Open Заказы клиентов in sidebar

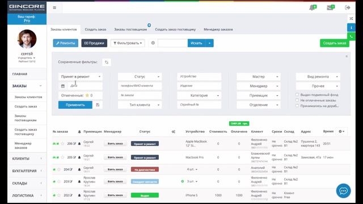28,97
